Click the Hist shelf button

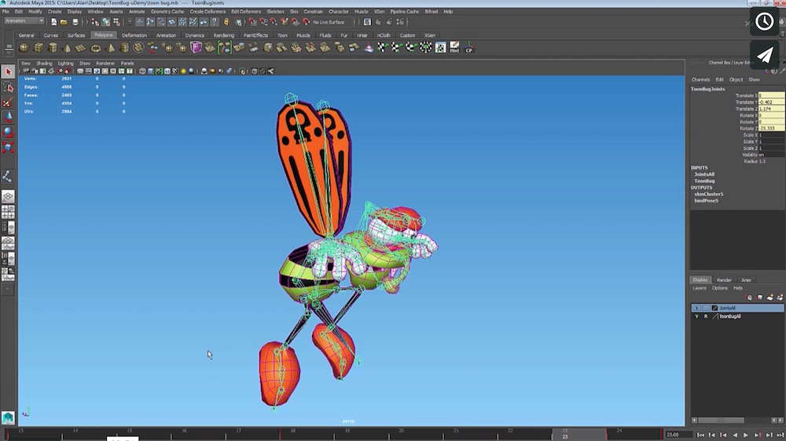(x=454, y=48)
